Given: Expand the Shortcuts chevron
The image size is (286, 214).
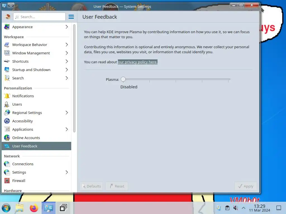Looking at the screenshot, I should coord(67,61).
